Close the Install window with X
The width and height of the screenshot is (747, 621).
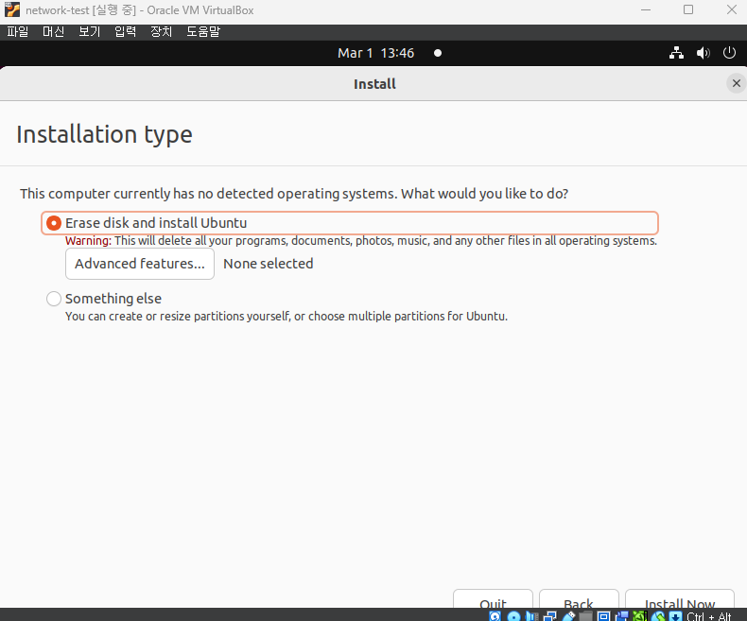pos(736,83)
